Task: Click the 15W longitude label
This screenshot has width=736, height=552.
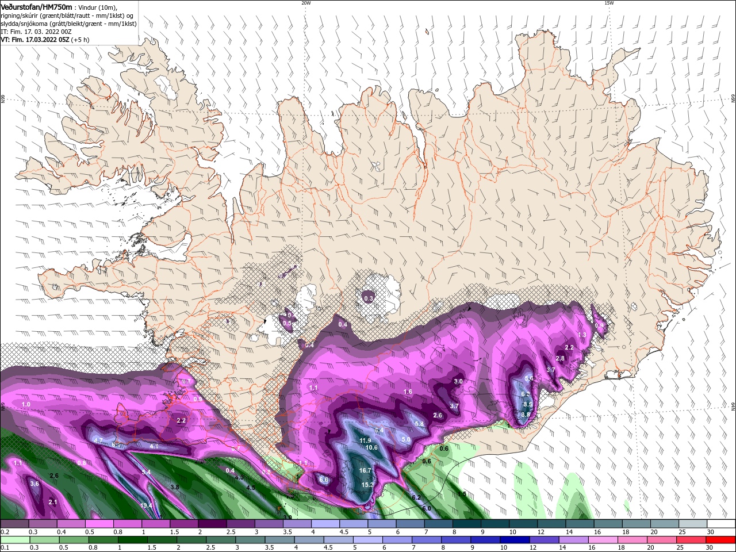Action: tap(609, 3)
